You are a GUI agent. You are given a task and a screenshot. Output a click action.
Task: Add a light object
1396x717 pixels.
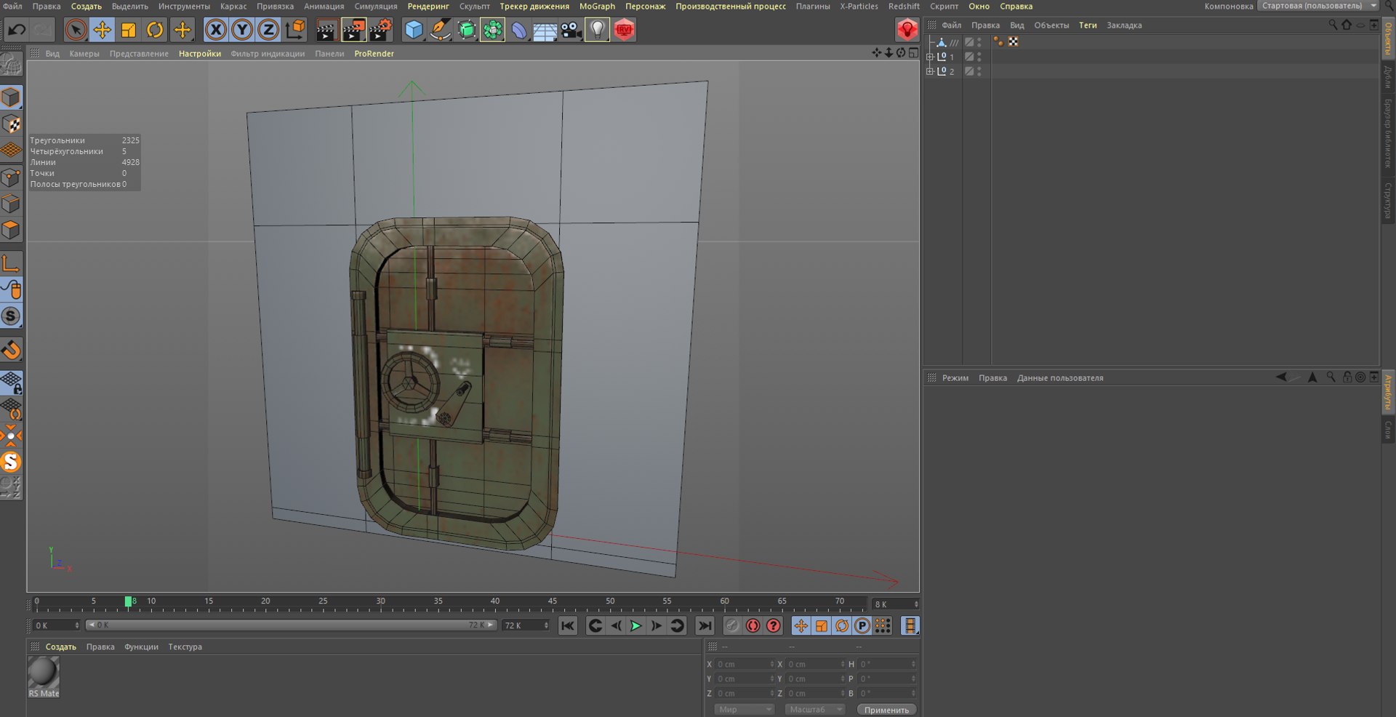[597, 30]
